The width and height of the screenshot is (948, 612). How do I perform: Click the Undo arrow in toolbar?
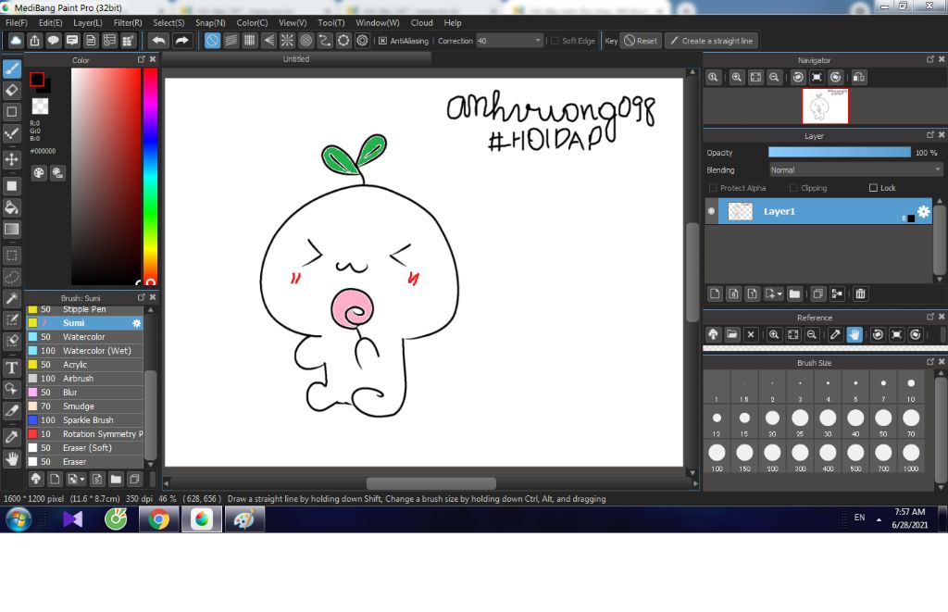[159, 41]
